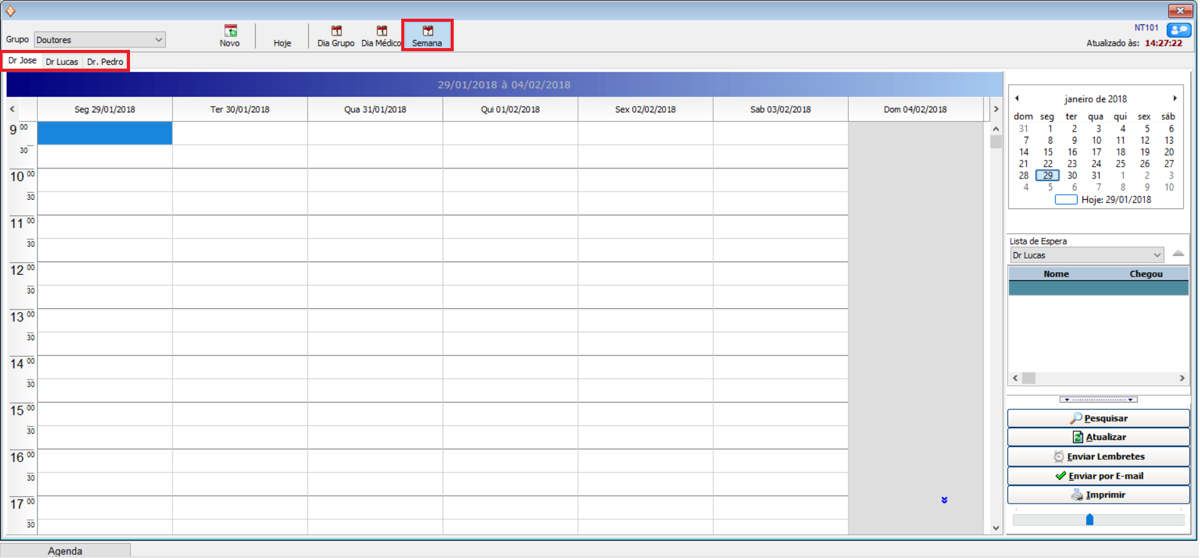Image resolution: width=1200 pixels, height=558 pixels.
Task: Click the blue users chat icon
Action: tap(1179, 31)
